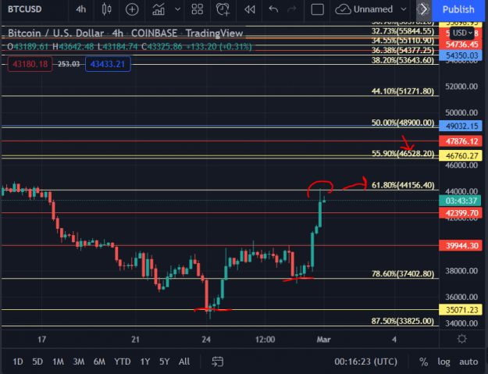Select the 1D date range
This screenshot has height=374, width=488.
18,362
